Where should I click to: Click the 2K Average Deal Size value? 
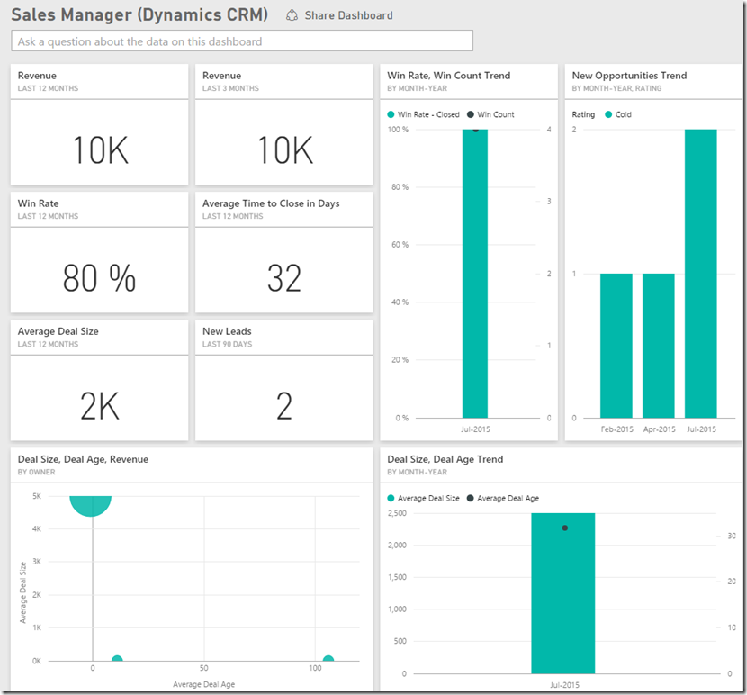tap(99, 406)
